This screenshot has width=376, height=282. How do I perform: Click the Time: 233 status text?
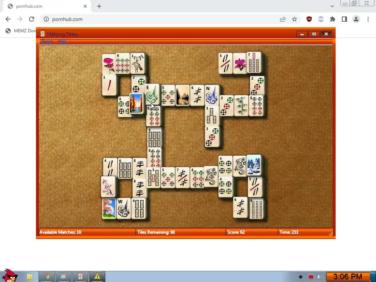point(289,232)
